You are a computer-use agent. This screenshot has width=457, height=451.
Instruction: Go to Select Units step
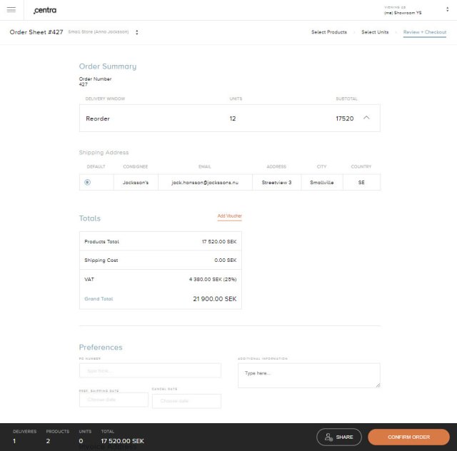[x=375, y=32]
